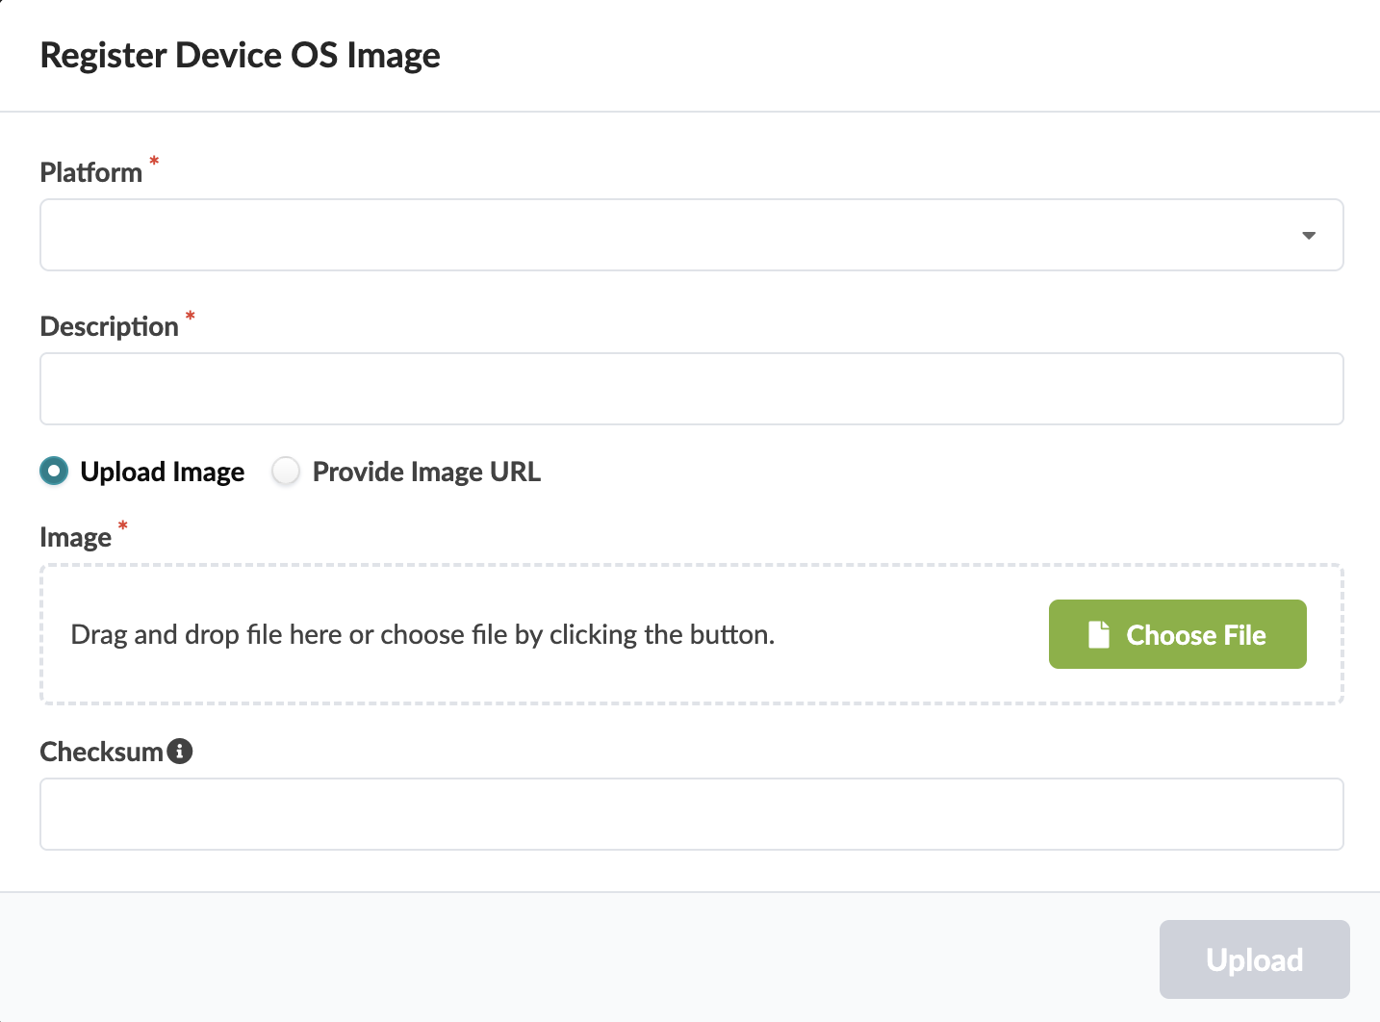1380x1022 pixels.
Task: Click the file icon on Choose File
Action: tap(1099, 634)
